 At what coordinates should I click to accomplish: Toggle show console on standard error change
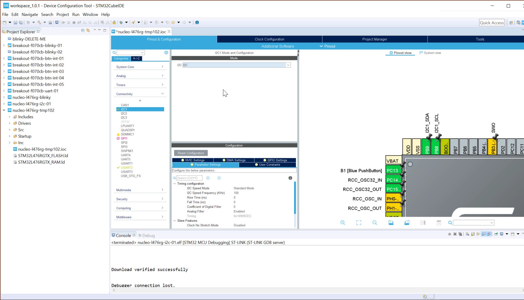489,234
